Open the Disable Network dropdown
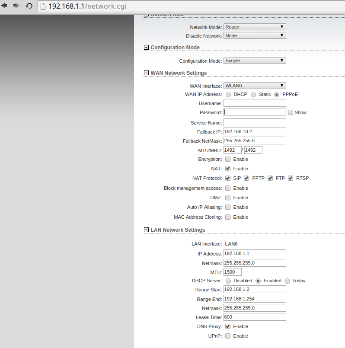 [x=255, y=35]
